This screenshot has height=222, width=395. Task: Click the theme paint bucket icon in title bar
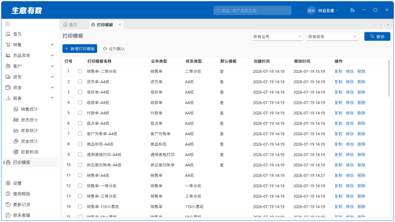352,10
